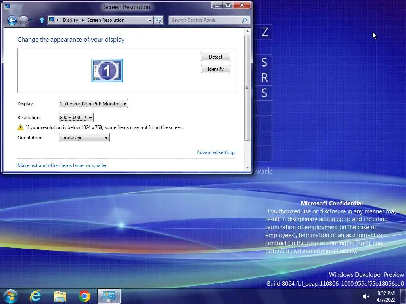Screen dimensions: 406x304
Task: Launch Google Chrome from taskbar
Action: (84, 296)
